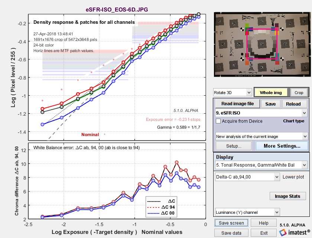
Task: Open the Help button
Action: tap(263, 223)
